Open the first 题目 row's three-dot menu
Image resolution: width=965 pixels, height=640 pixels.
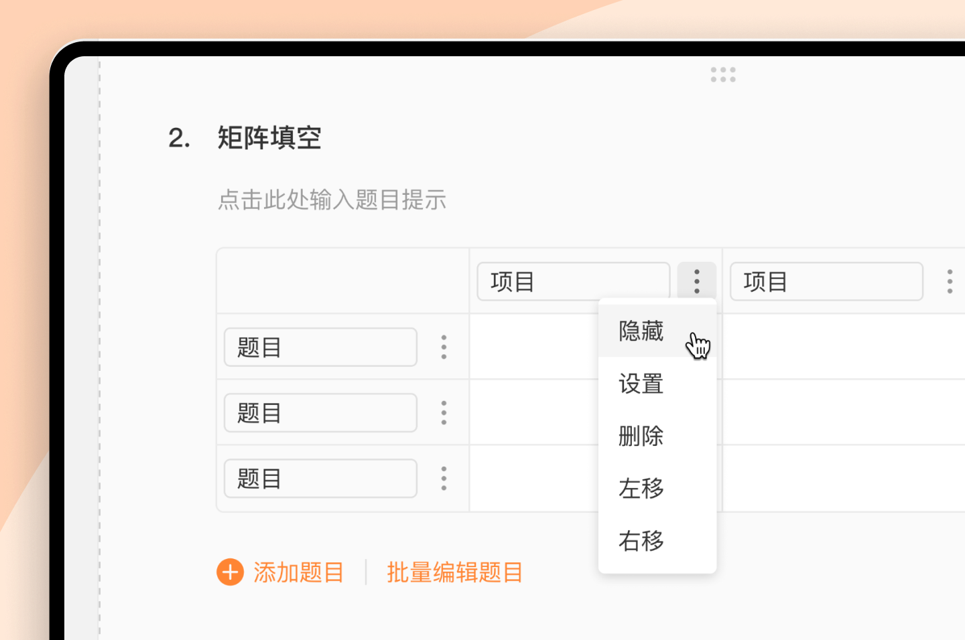[x=444, y=347]
